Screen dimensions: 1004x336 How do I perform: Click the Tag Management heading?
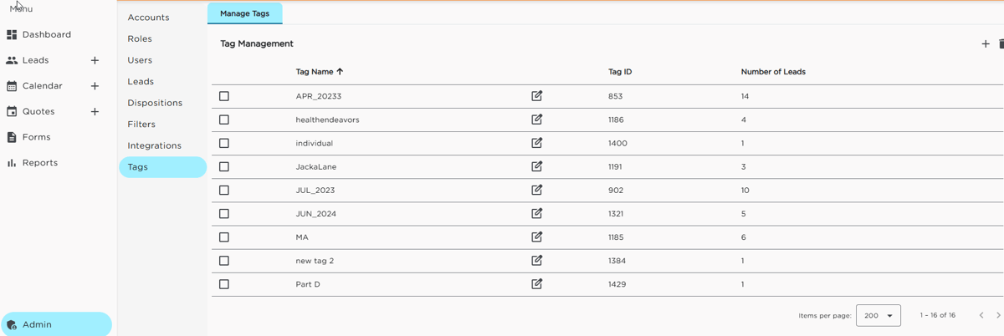[257, 43]
